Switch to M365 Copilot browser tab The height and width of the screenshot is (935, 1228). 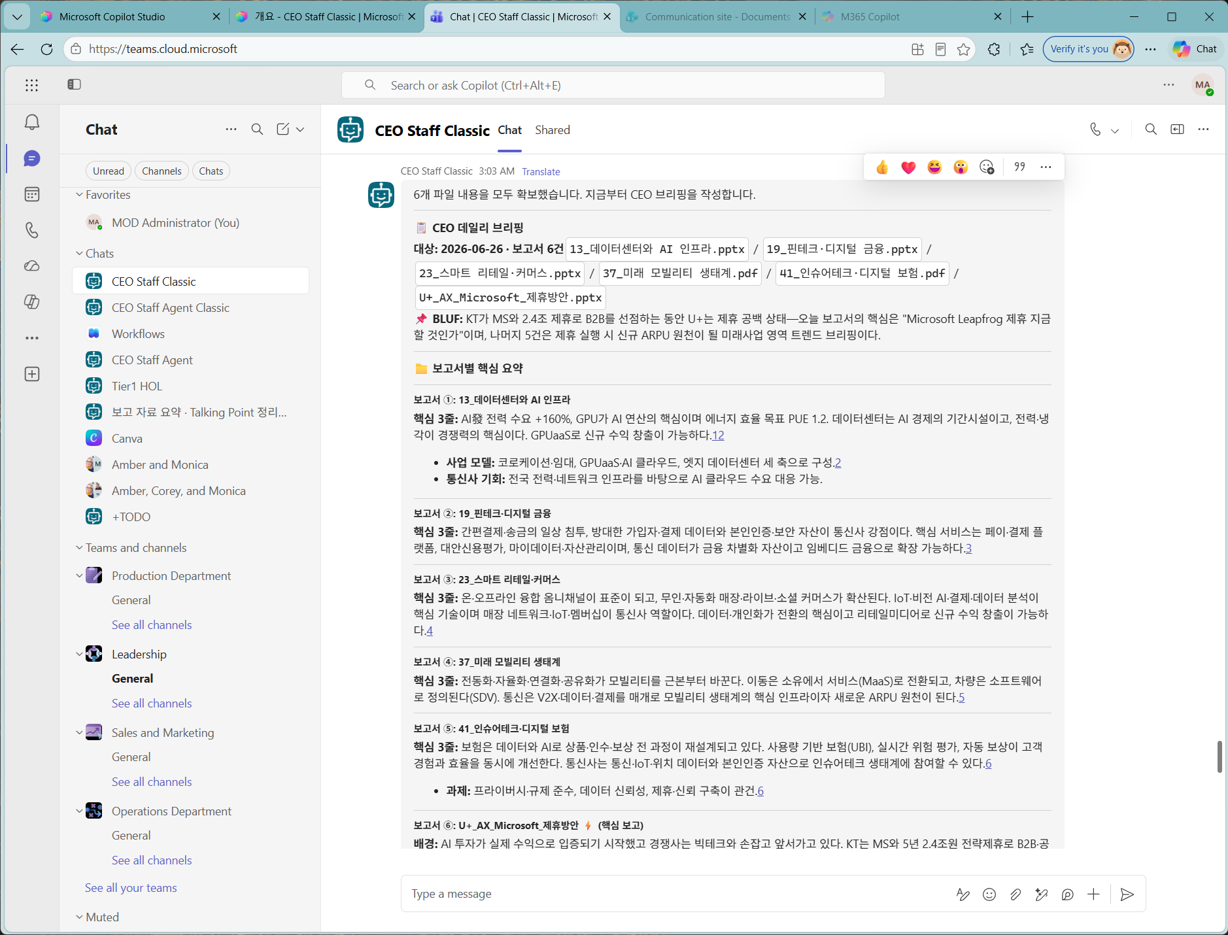pyautogui.click(x=912, y=17)
